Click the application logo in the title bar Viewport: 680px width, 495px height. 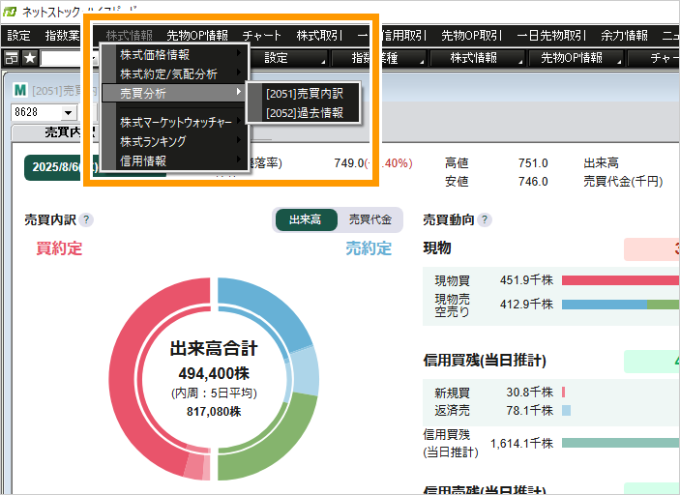pyautogui.click(x=10, y=12)
